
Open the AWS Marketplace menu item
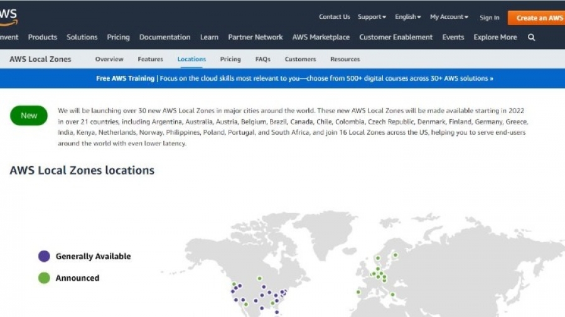pyautogui.click(x=321, y=38)
